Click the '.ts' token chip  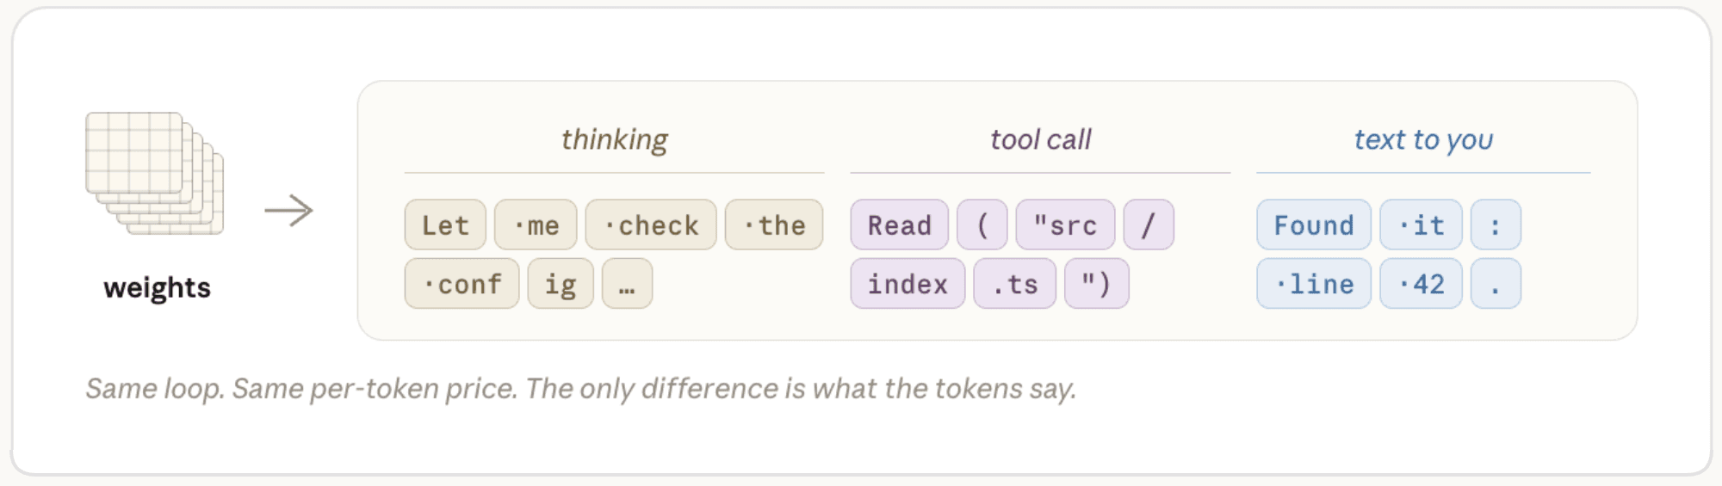1014,284
